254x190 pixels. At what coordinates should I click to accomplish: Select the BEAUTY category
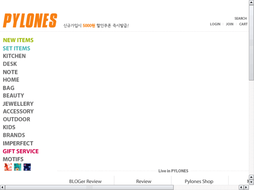coord(13,96)
